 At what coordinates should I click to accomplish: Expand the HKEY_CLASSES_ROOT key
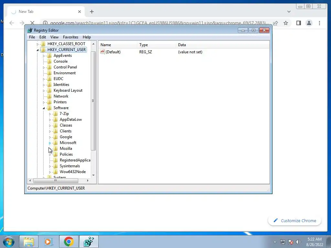37,44
